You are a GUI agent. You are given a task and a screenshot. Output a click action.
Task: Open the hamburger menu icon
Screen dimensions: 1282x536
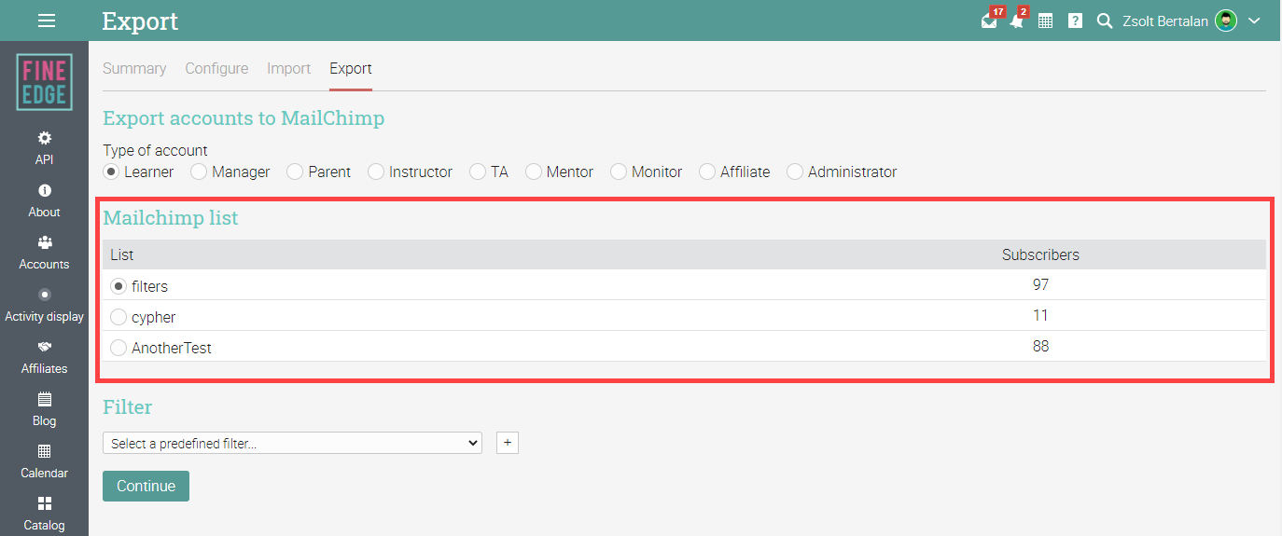[47, 21]
